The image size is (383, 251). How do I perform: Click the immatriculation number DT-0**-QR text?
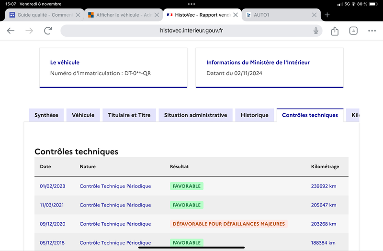tap(137, 73)
